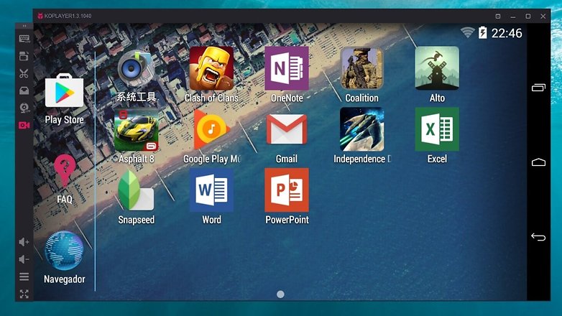Toggle the webcam sidebar icon
The height and width of the screenshot is (316, 562).
(x=24, y=108)
